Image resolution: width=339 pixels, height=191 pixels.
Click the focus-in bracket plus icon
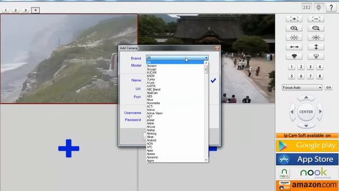pos(294,19)
